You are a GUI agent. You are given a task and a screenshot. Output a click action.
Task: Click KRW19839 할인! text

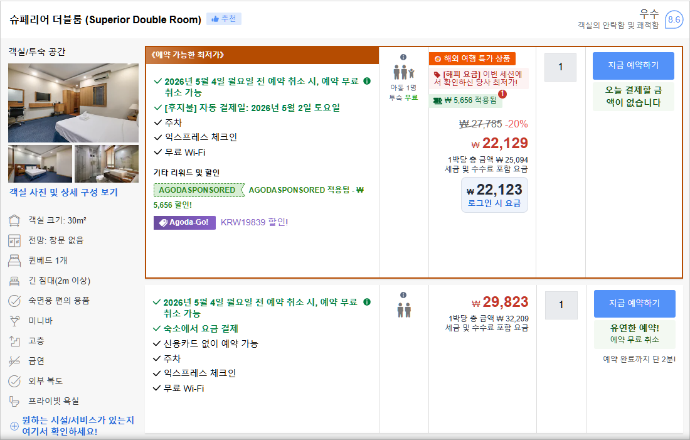[x=254, y=222]
